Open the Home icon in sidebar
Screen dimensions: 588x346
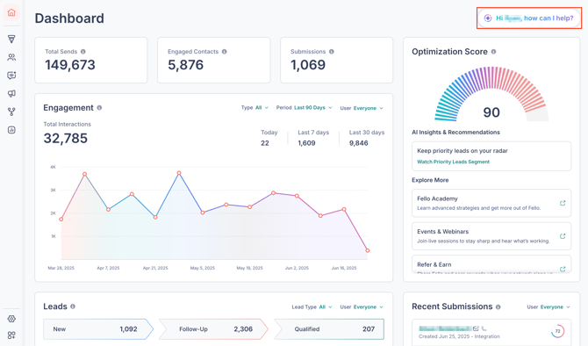coord(11,12)
